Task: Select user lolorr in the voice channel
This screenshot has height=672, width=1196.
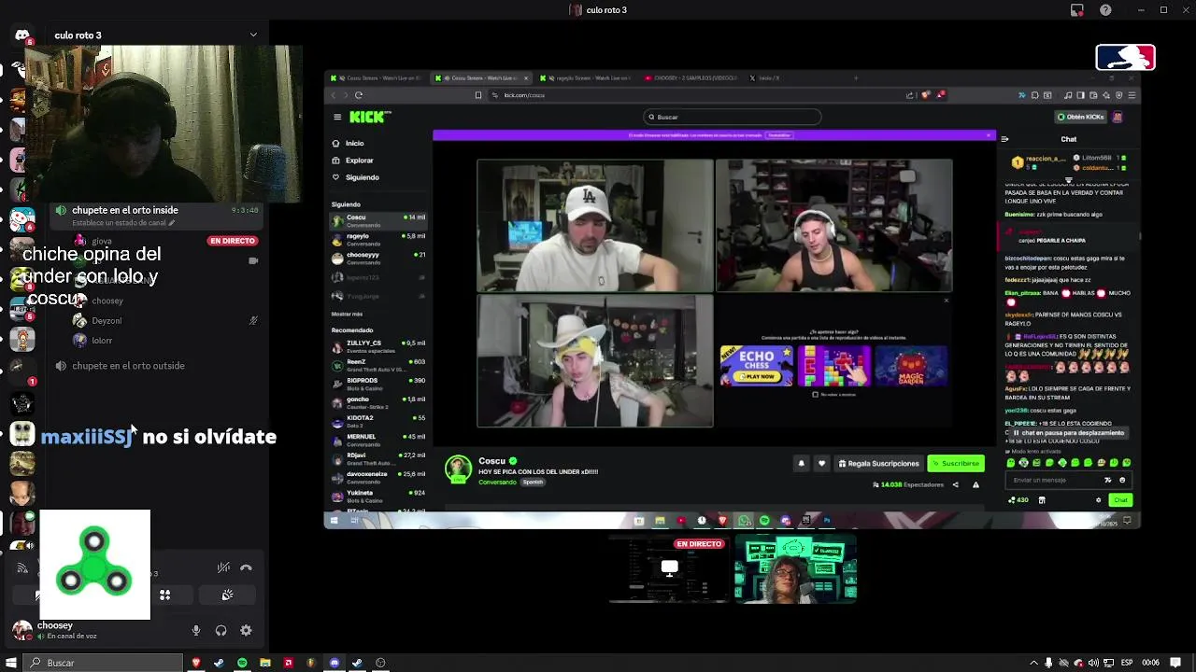Action: coord(102,341)
